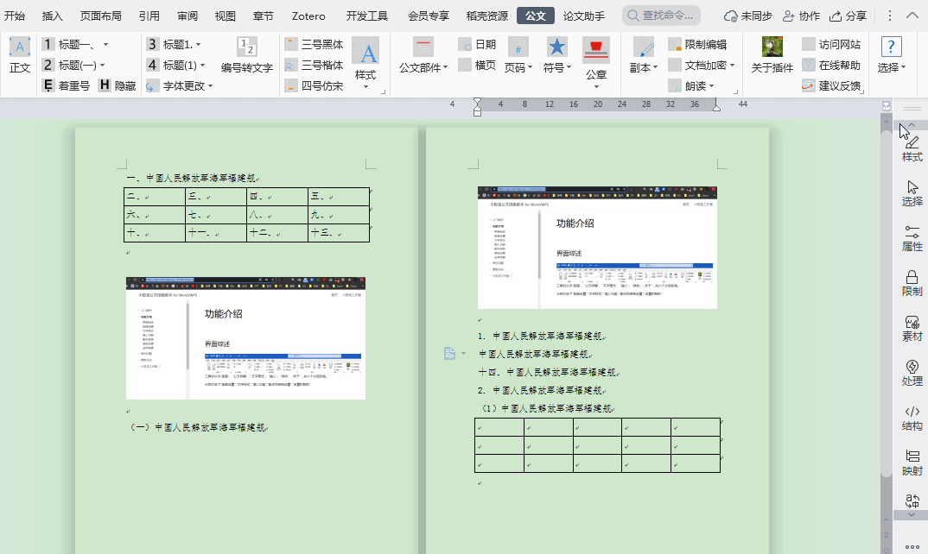Click 未同步 sync status button
The image size is (928, 554).
pos(748,16)
